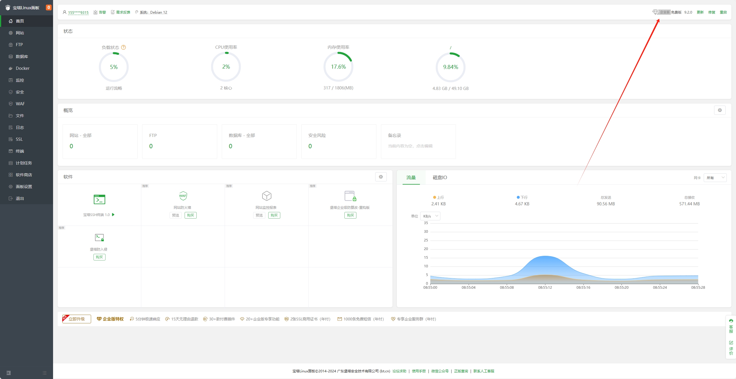Collapse the sidebar using bottom-left icon
The image size is (736, 379).
point(9,373)
